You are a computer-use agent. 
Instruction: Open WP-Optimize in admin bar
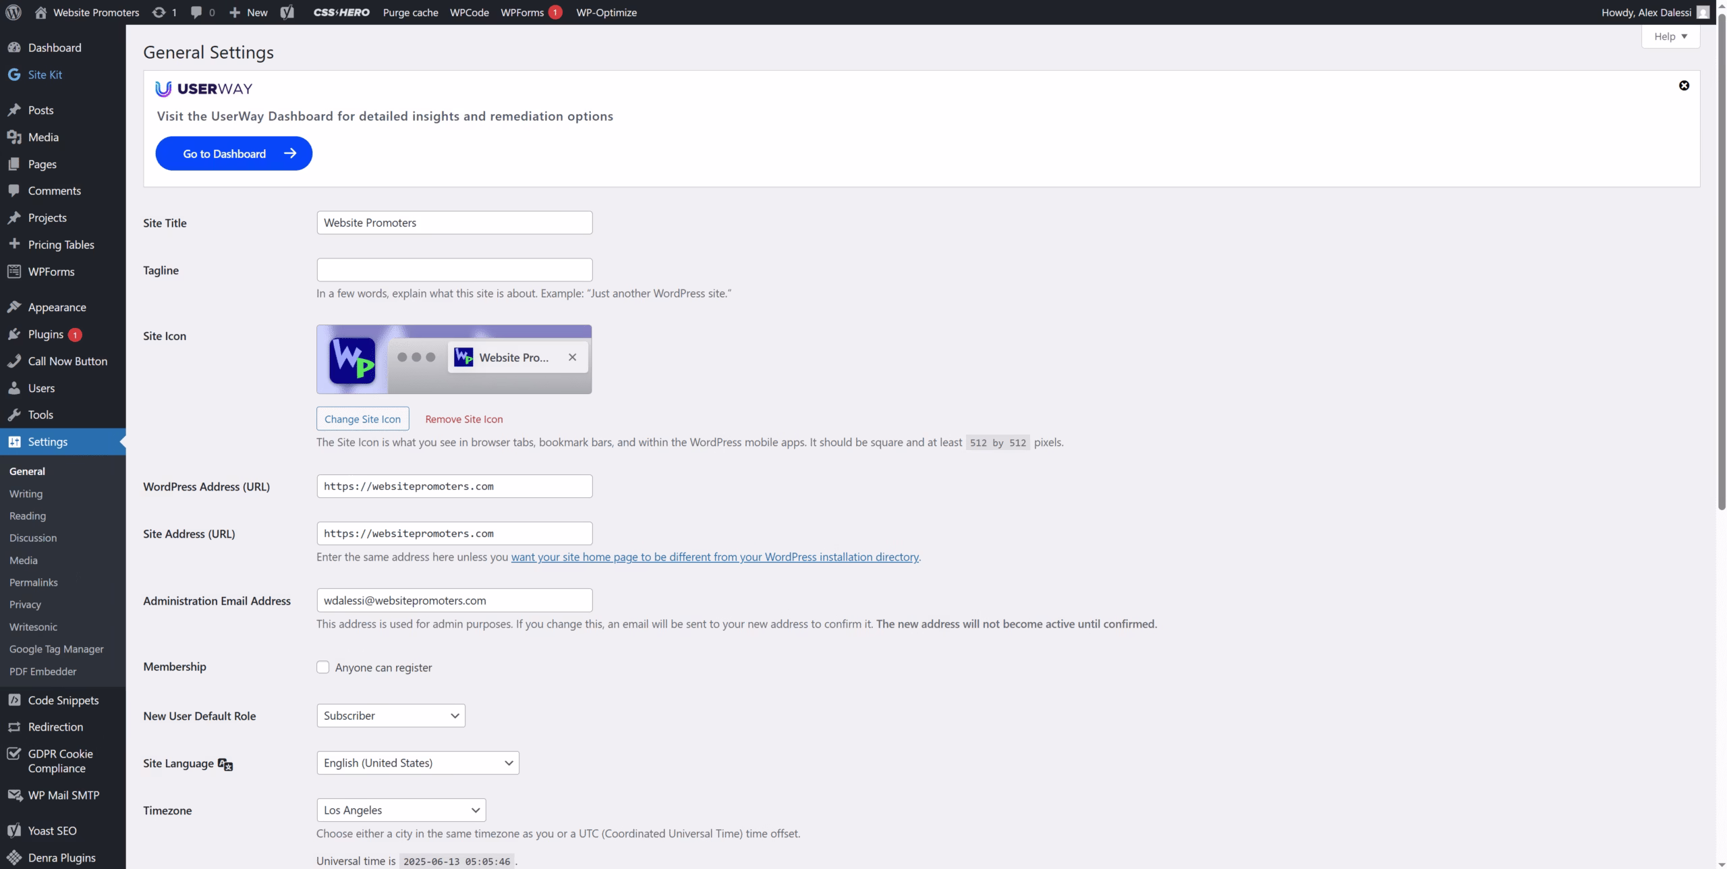tap(606, 12)
